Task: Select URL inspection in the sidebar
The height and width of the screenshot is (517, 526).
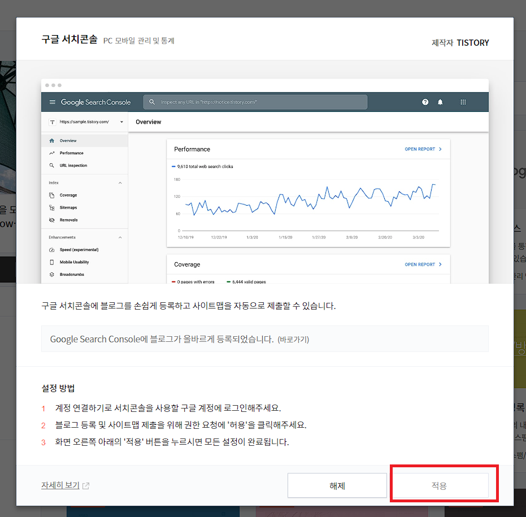Action: [x=85, y=166]
